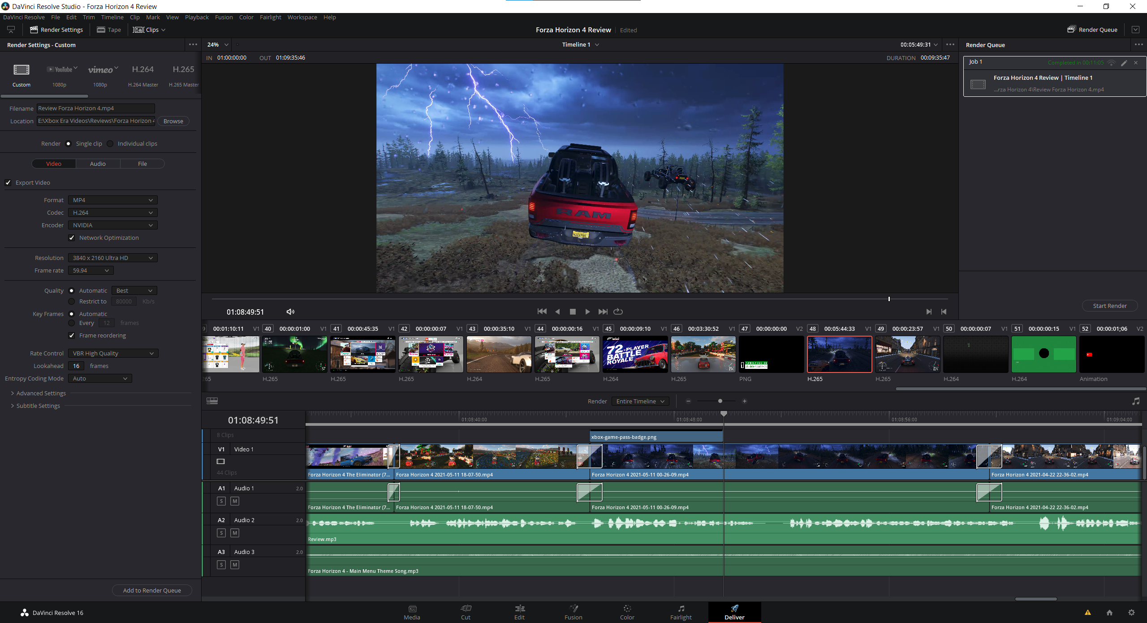Screen dimensions: 1147x623
Task: Open Render Settings options three dots
Action: click(193, 44)
